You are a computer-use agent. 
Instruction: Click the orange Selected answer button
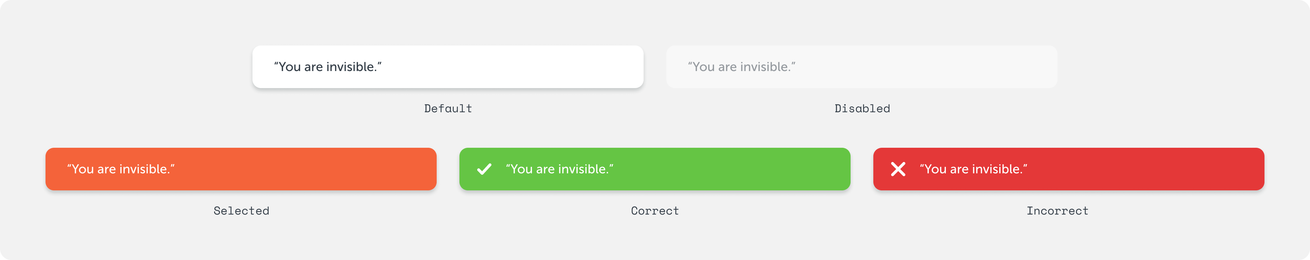[x=241, y=169]
